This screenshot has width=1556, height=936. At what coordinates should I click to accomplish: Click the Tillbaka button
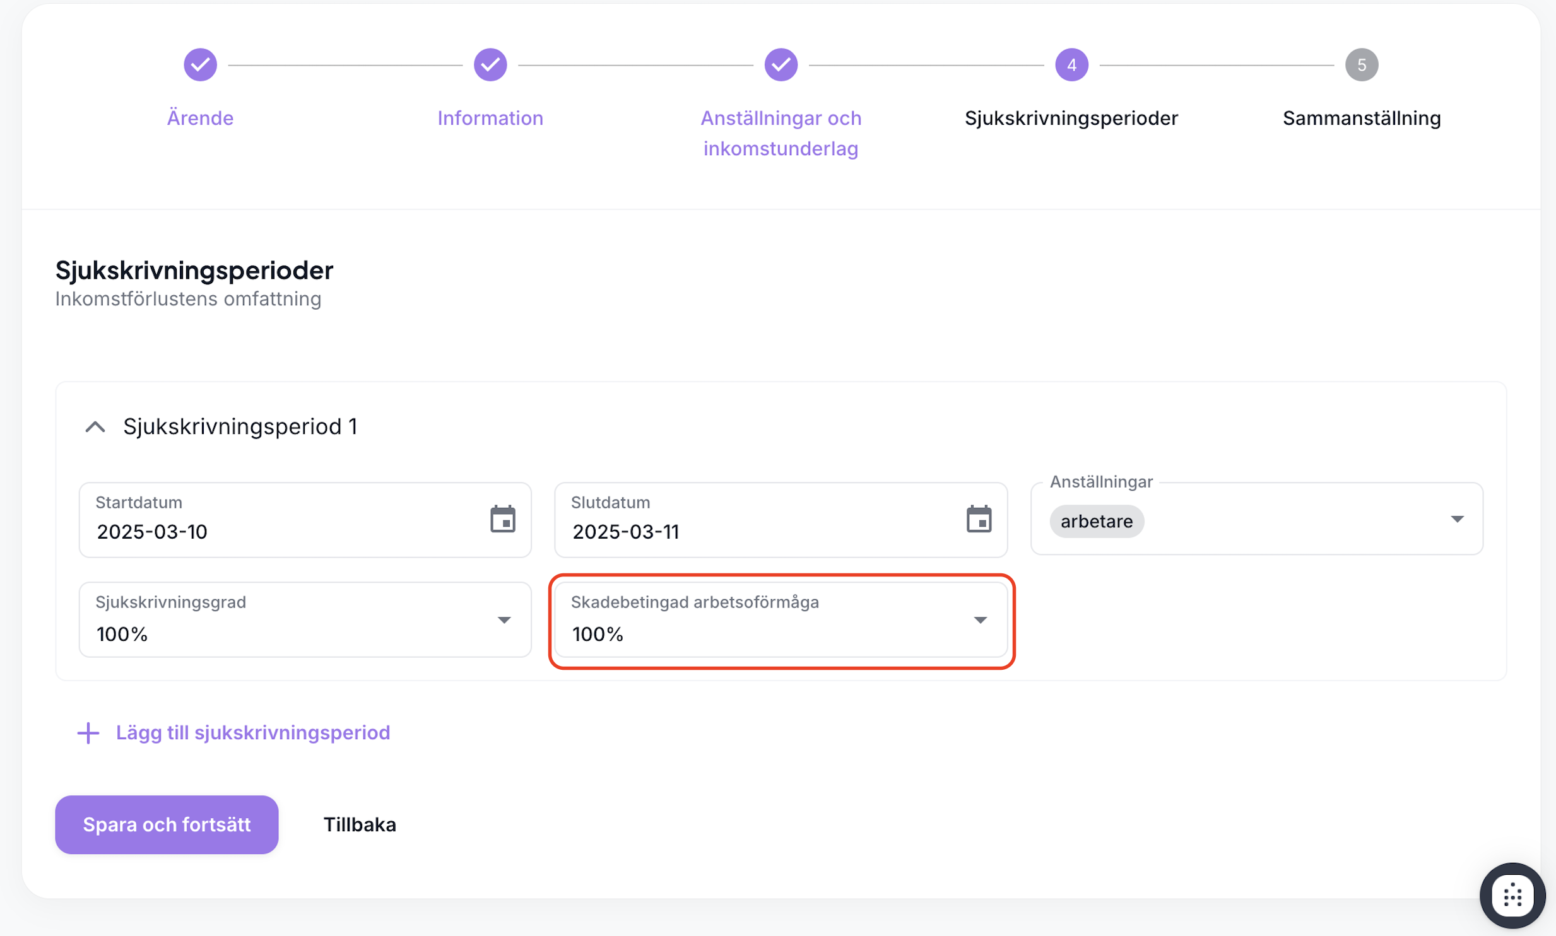coord(360,824)
